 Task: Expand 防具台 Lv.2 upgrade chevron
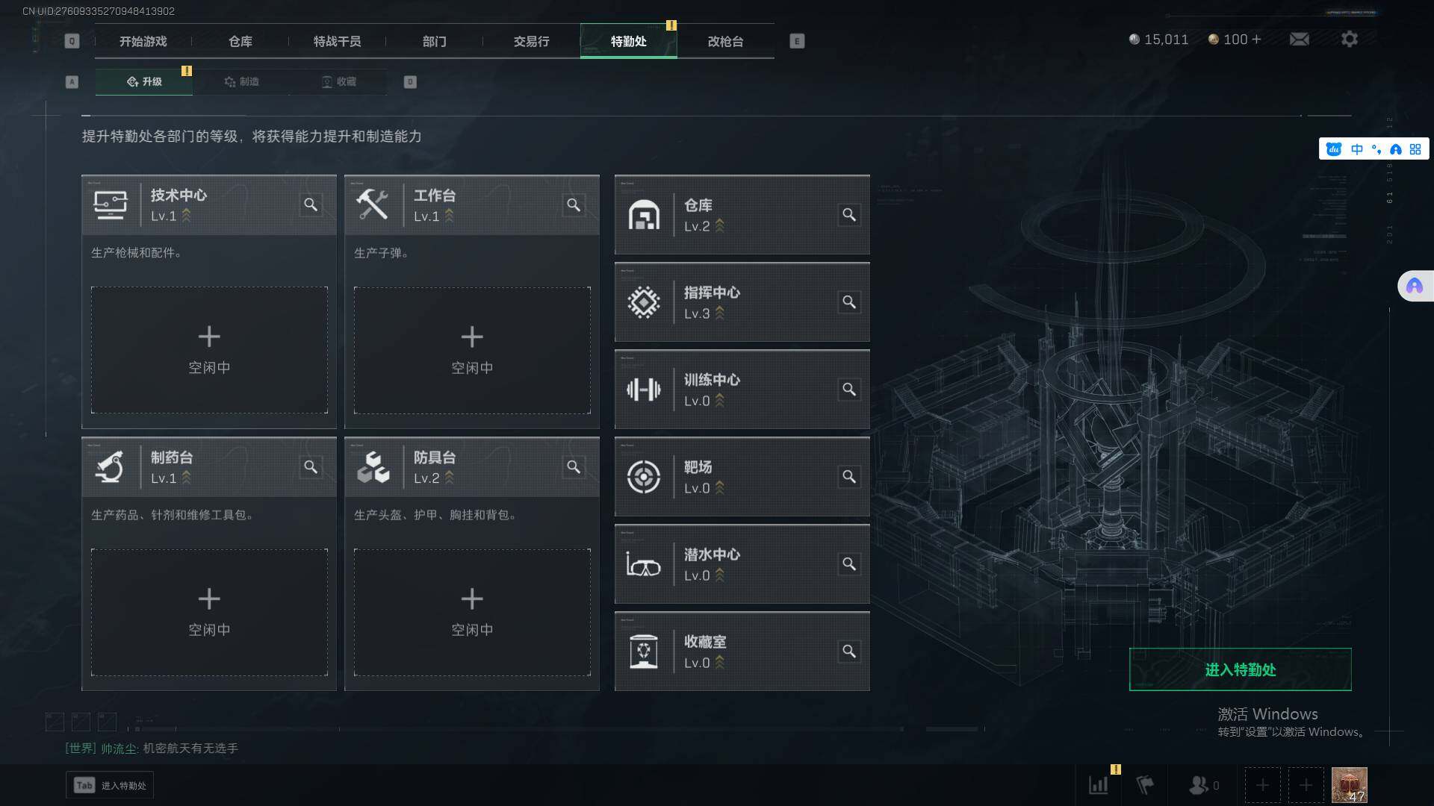click(x=450, y=478)
